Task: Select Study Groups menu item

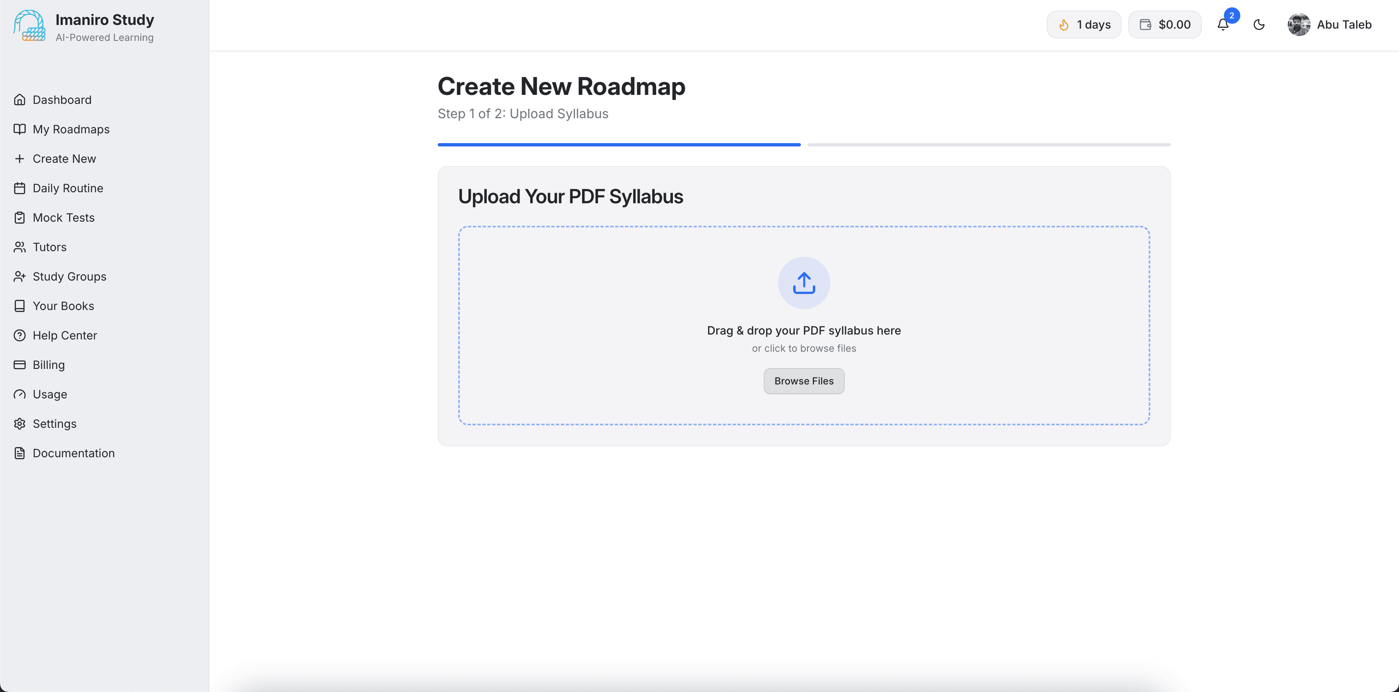Action: tap(70, 276)
